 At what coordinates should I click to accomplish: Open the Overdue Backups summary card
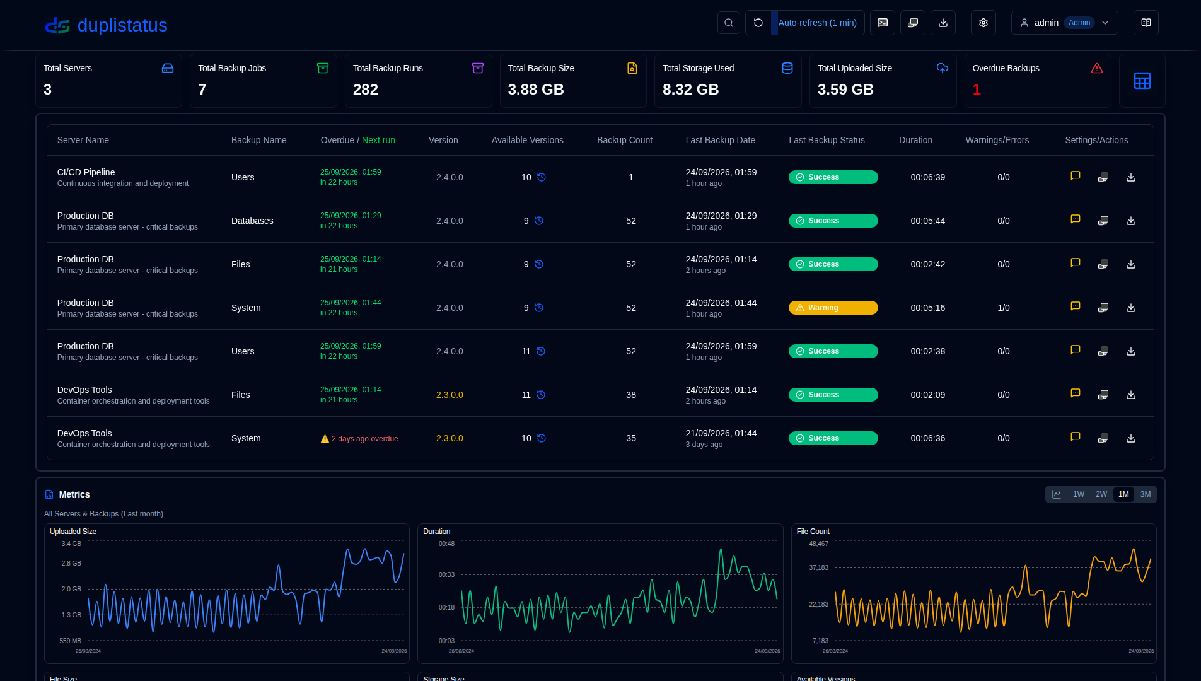tap(1038, 81)
